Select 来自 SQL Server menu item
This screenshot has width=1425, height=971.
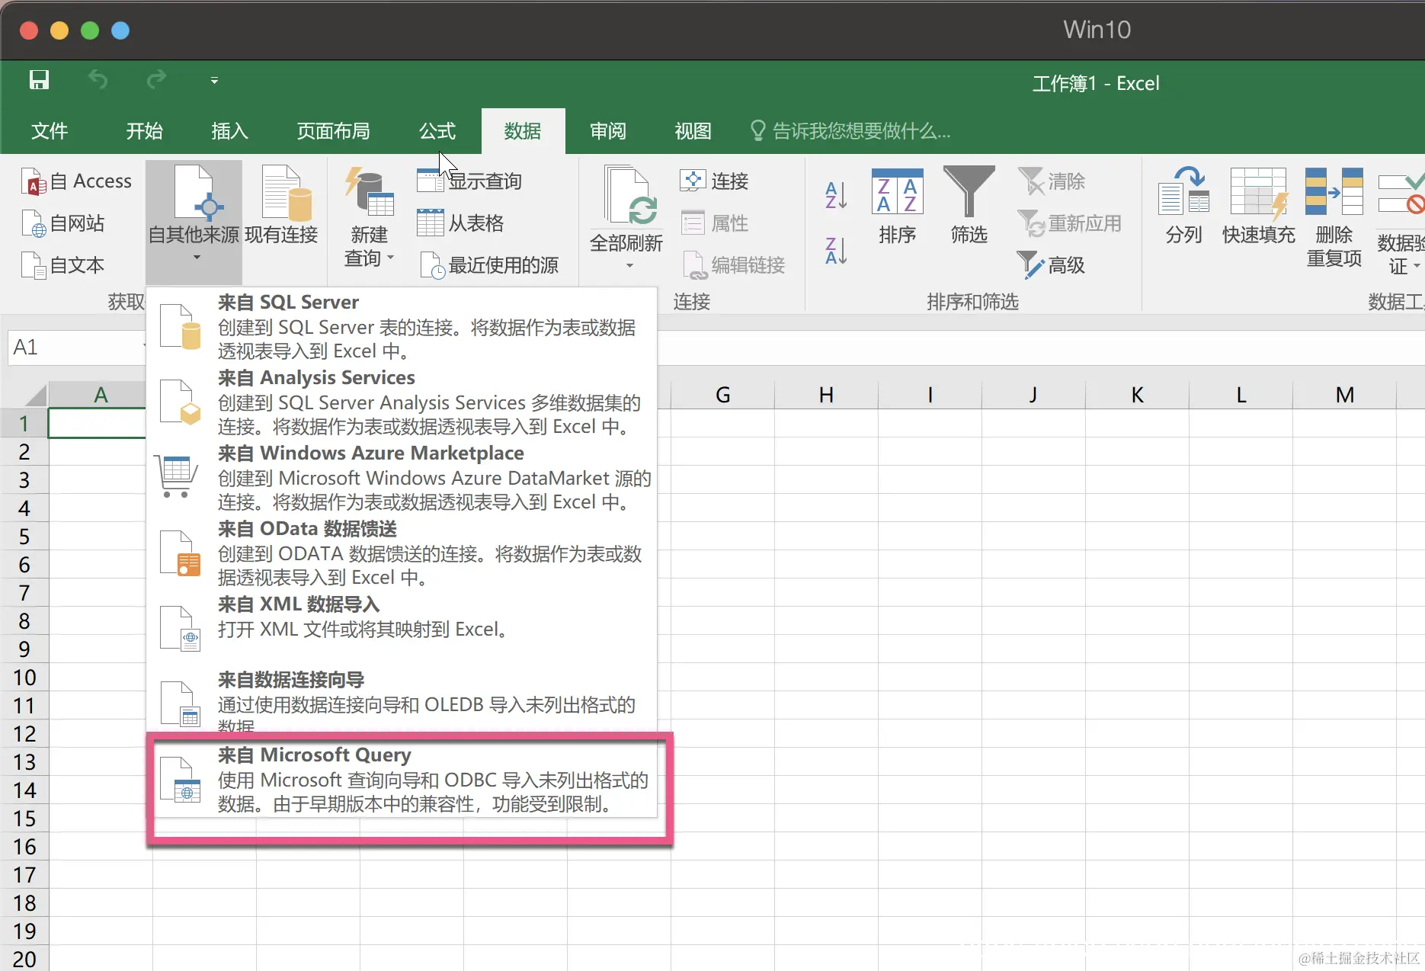402,326
